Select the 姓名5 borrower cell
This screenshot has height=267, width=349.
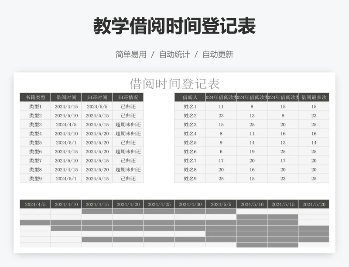pos(190,142)
